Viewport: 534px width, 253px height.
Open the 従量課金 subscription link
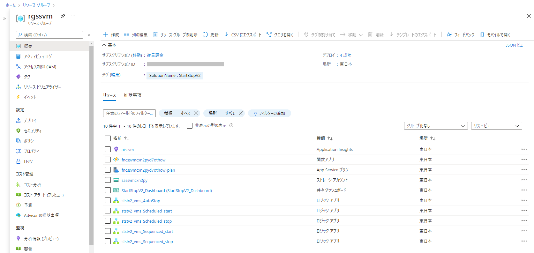pyautogui.click(x=155, y=55)
